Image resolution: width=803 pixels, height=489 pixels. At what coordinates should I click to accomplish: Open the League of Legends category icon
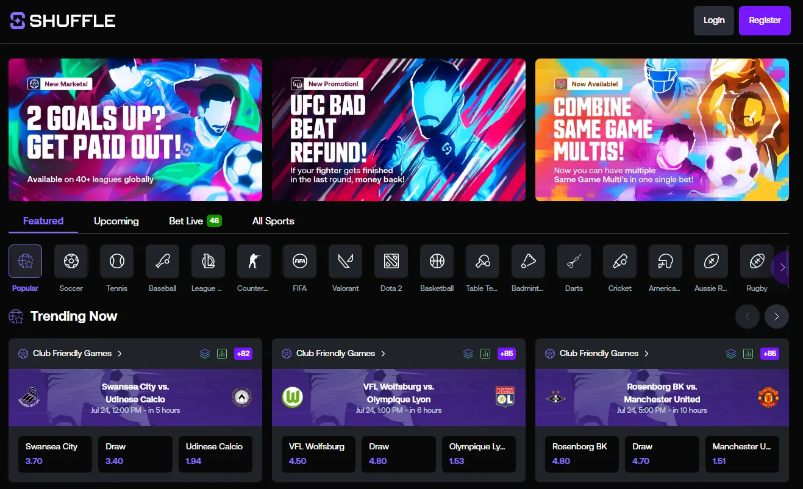coord(209,262)
